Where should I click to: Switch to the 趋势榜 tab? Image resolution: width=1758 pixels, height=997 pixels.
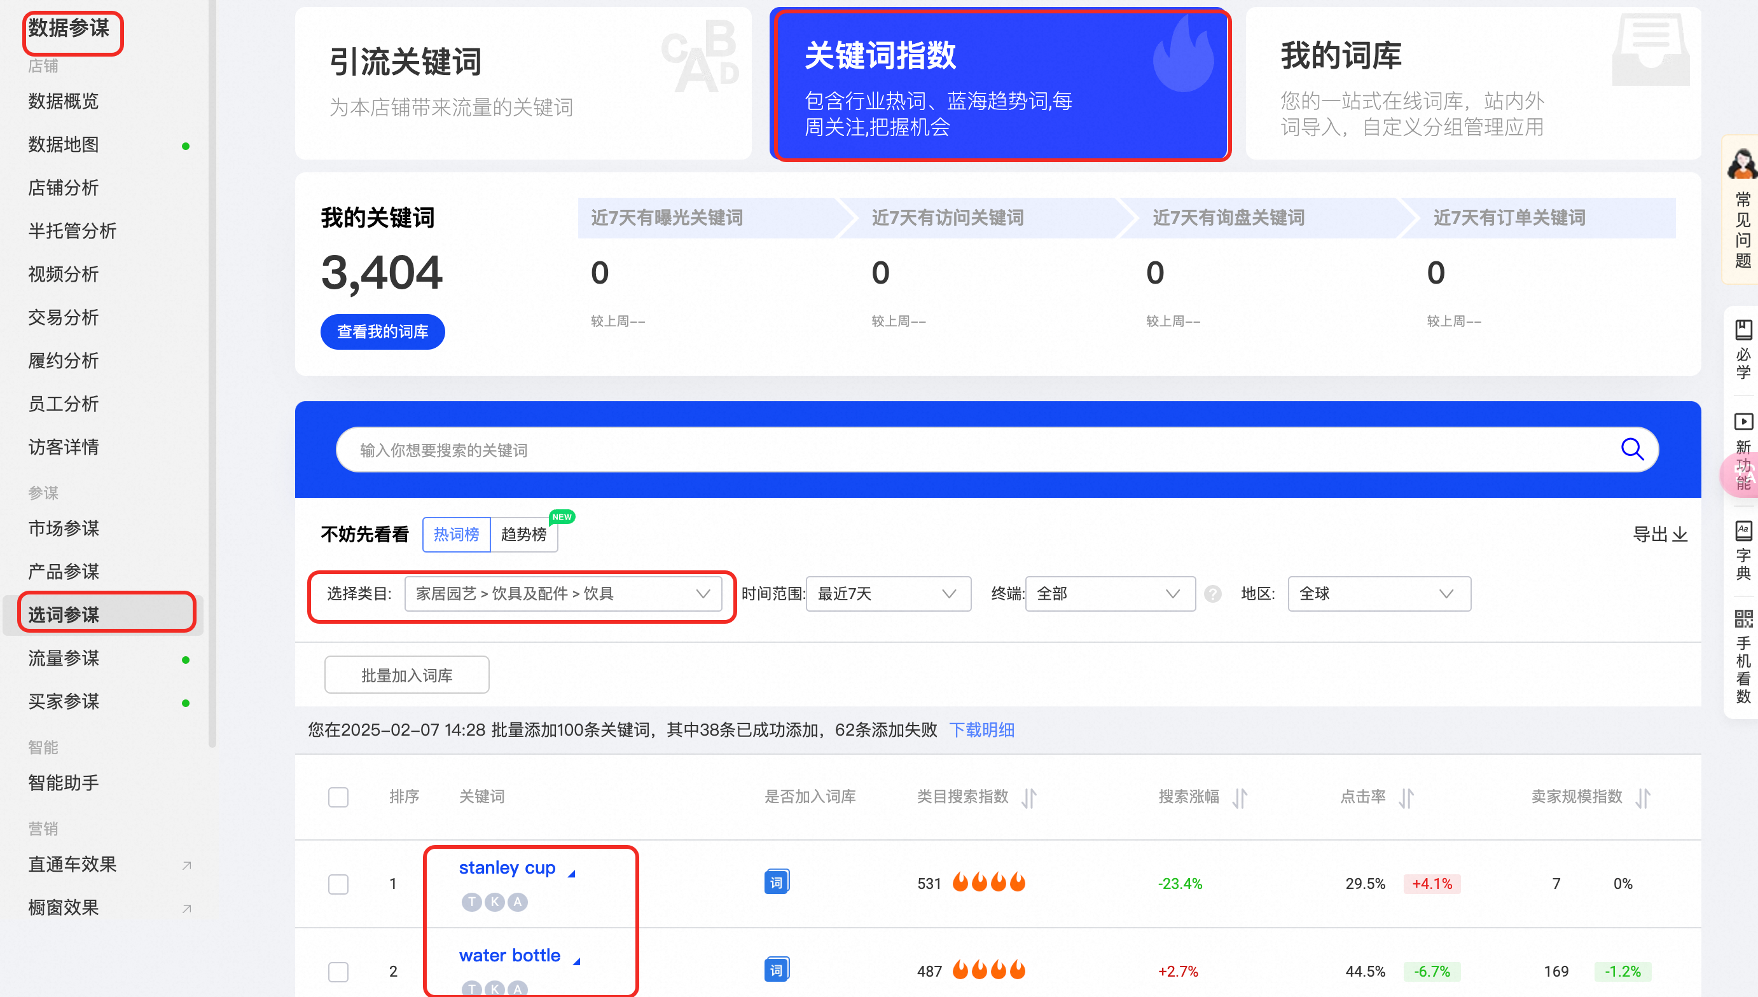pyautogui.click(x=524, y=535)
